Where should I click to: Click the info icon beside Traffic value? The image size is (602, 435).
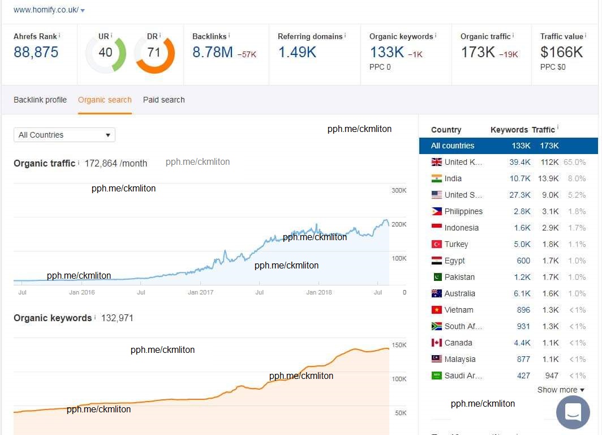point(586,36)
